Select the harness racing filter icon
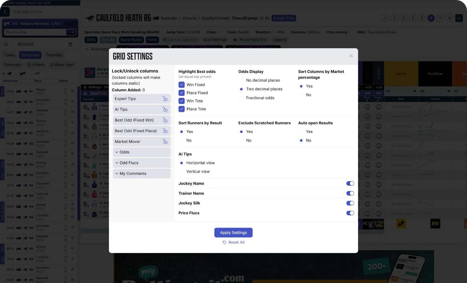 (x=22, y=73)
